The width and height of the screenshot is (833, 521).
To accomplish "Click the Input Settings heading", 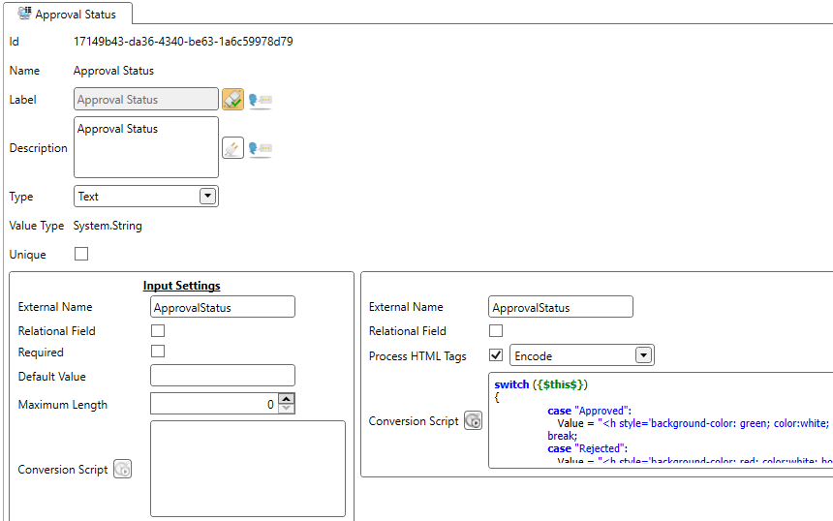I will pos(182,286).
